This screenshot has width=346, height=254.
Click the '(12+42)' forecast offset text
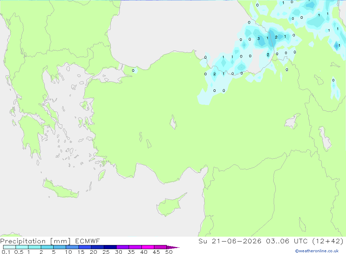click(x=328, y=241)
